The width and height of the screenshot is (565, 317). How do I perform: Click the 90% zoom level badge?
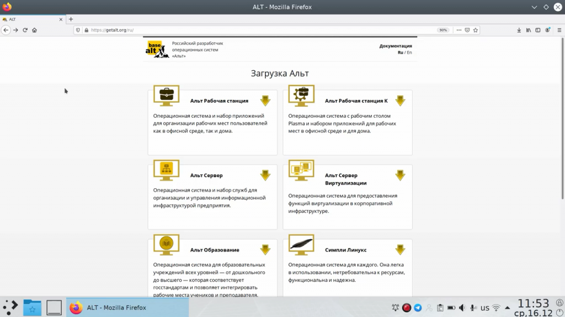click(x=443, y=30)
